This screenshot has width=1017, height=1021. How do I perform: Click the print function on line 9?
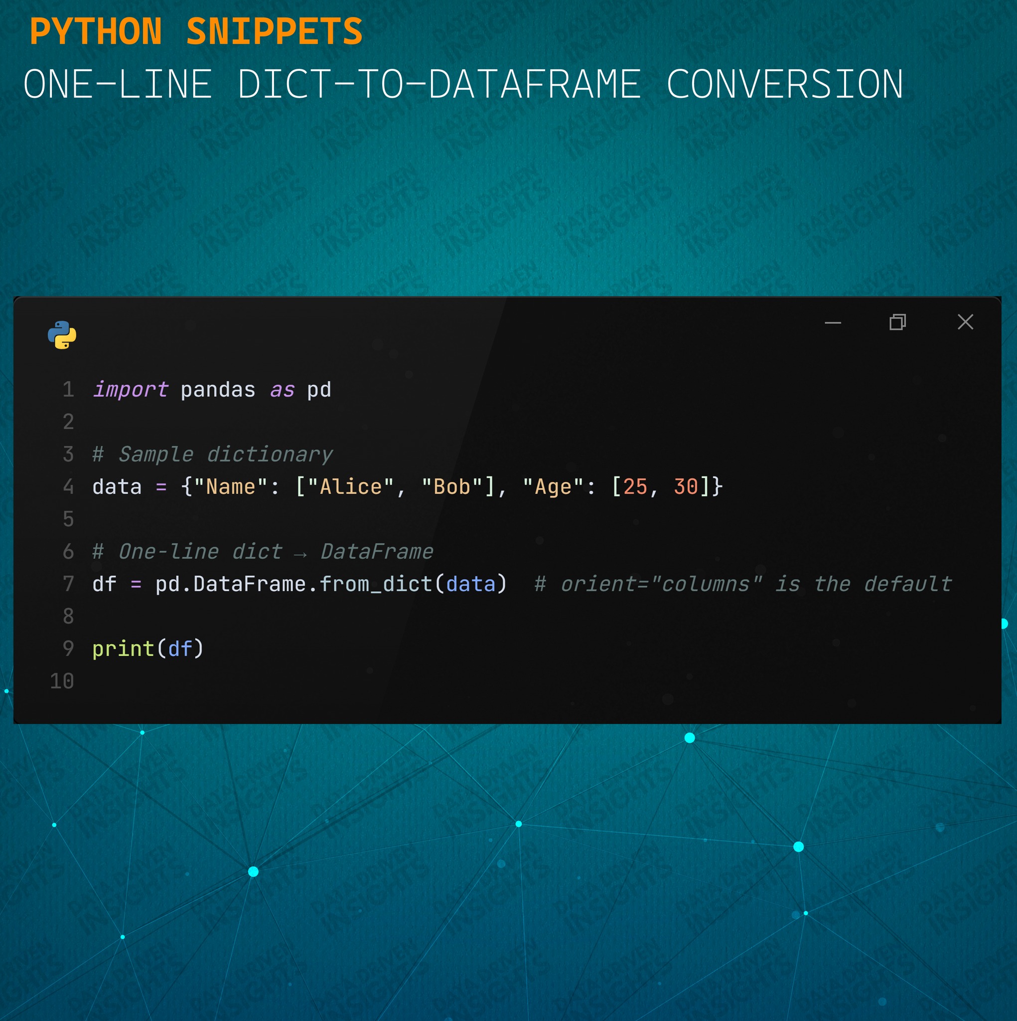click(124, 649)
